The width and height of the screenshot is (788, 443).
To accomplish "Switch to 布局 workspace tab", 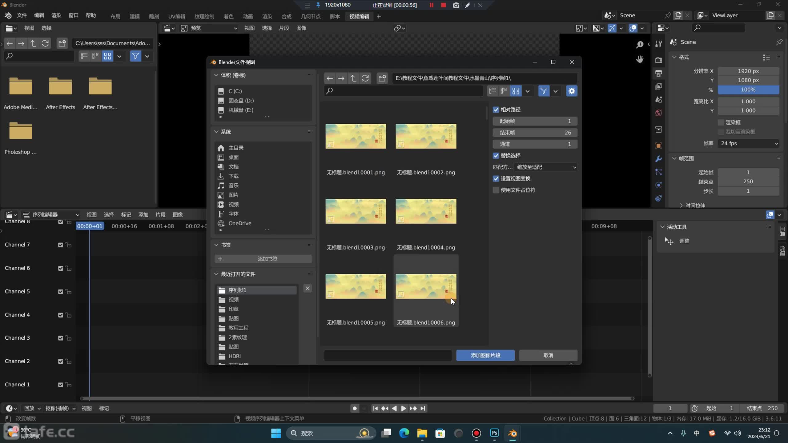I will click(x=115, y=16).
